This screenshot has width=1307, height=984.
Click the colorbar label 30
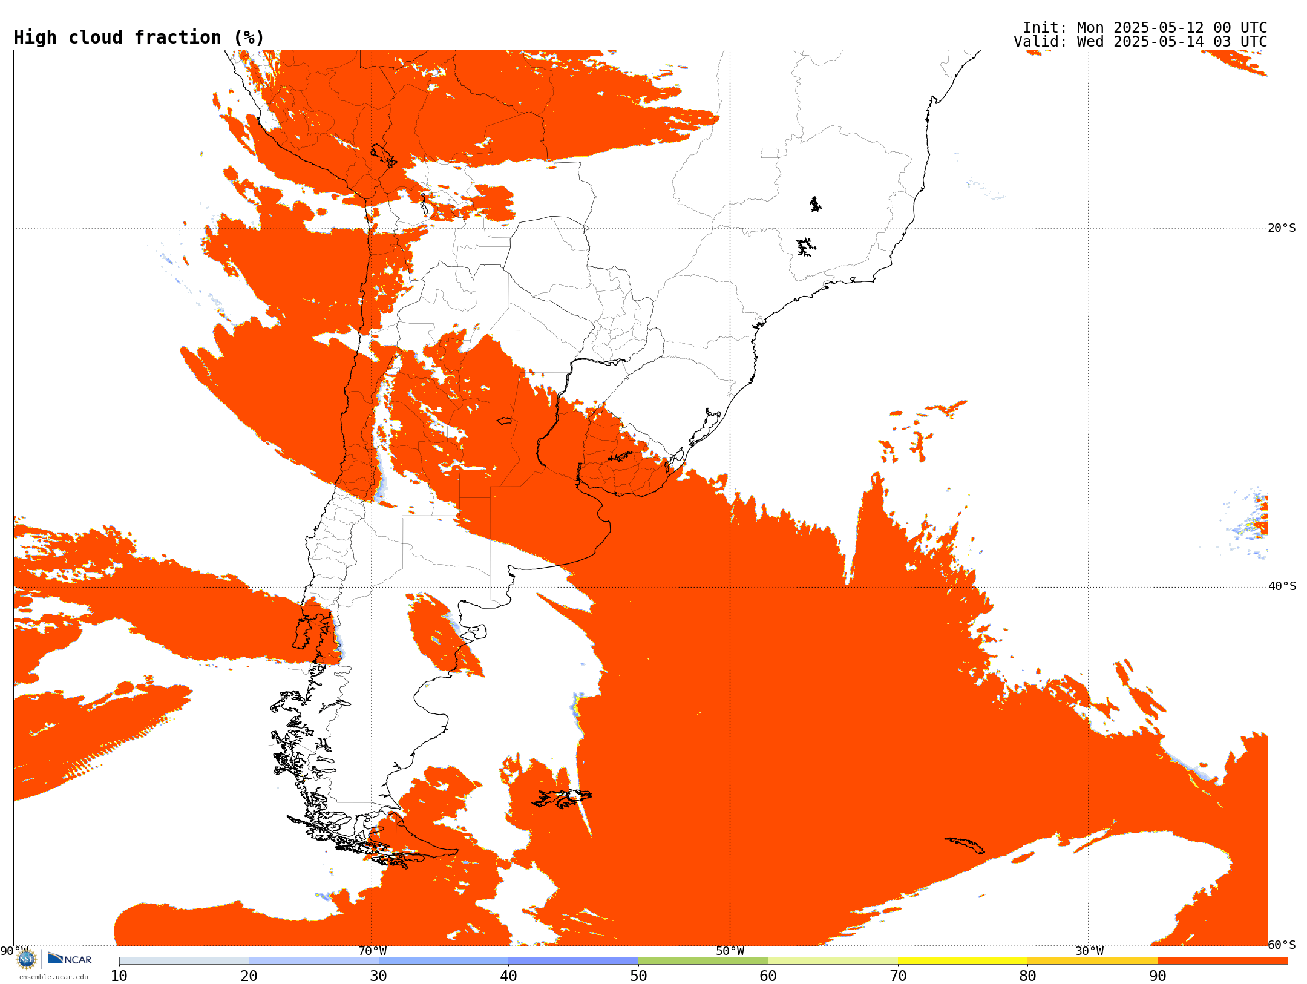[x=379, y=976]
